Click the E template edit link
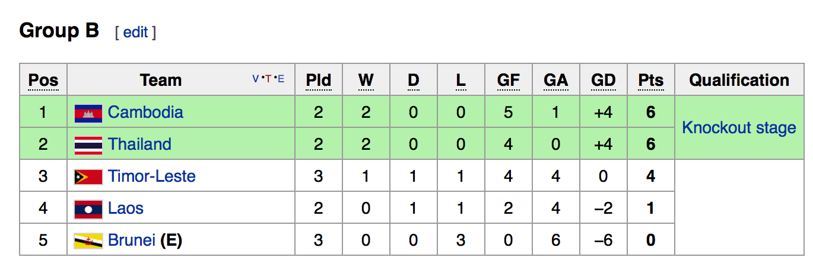Screen dimensions: 813x270 [x=281, y=79]
